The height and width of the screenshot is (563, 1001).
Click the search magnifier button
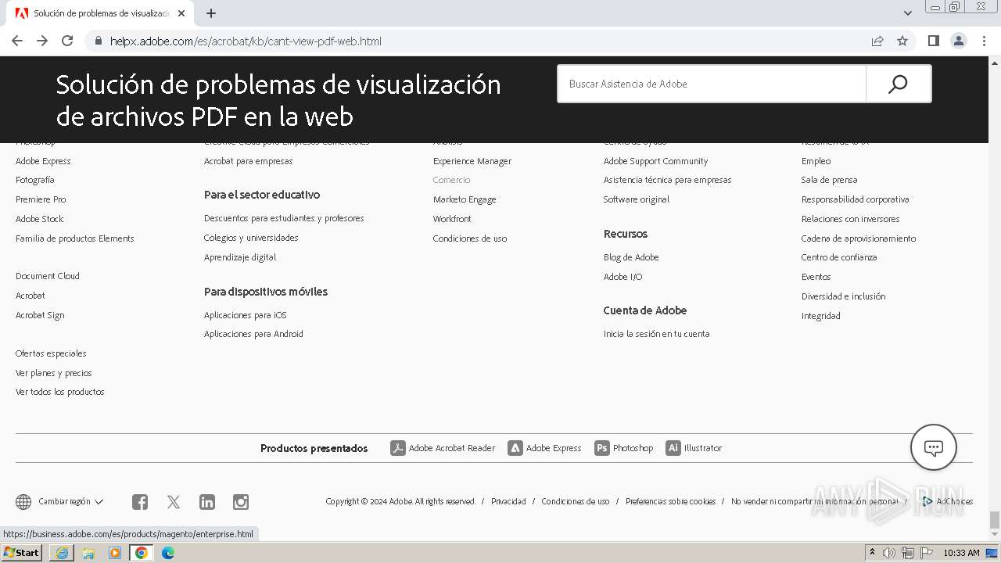pyautogui.click(x=898, y=84)
